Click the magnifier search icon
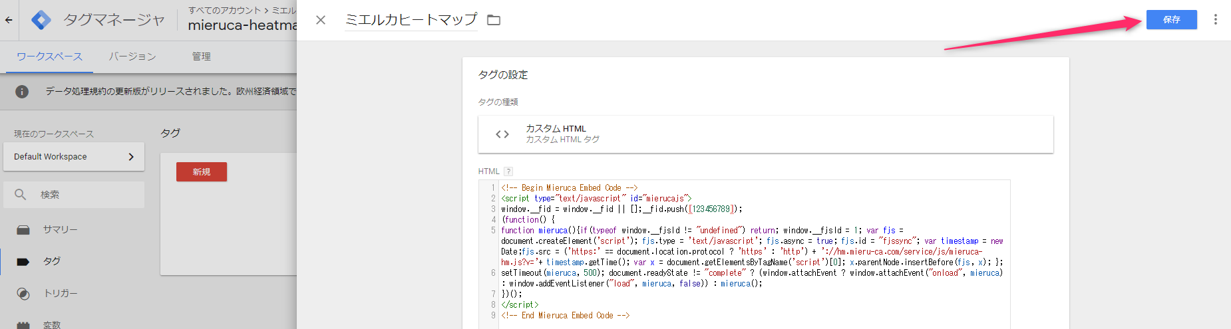 [21, 195]
